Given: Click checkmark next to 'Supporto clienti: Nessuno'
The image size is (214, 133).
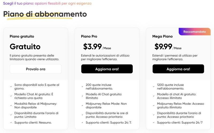Looking at the screenshot, I should (11, 123).
